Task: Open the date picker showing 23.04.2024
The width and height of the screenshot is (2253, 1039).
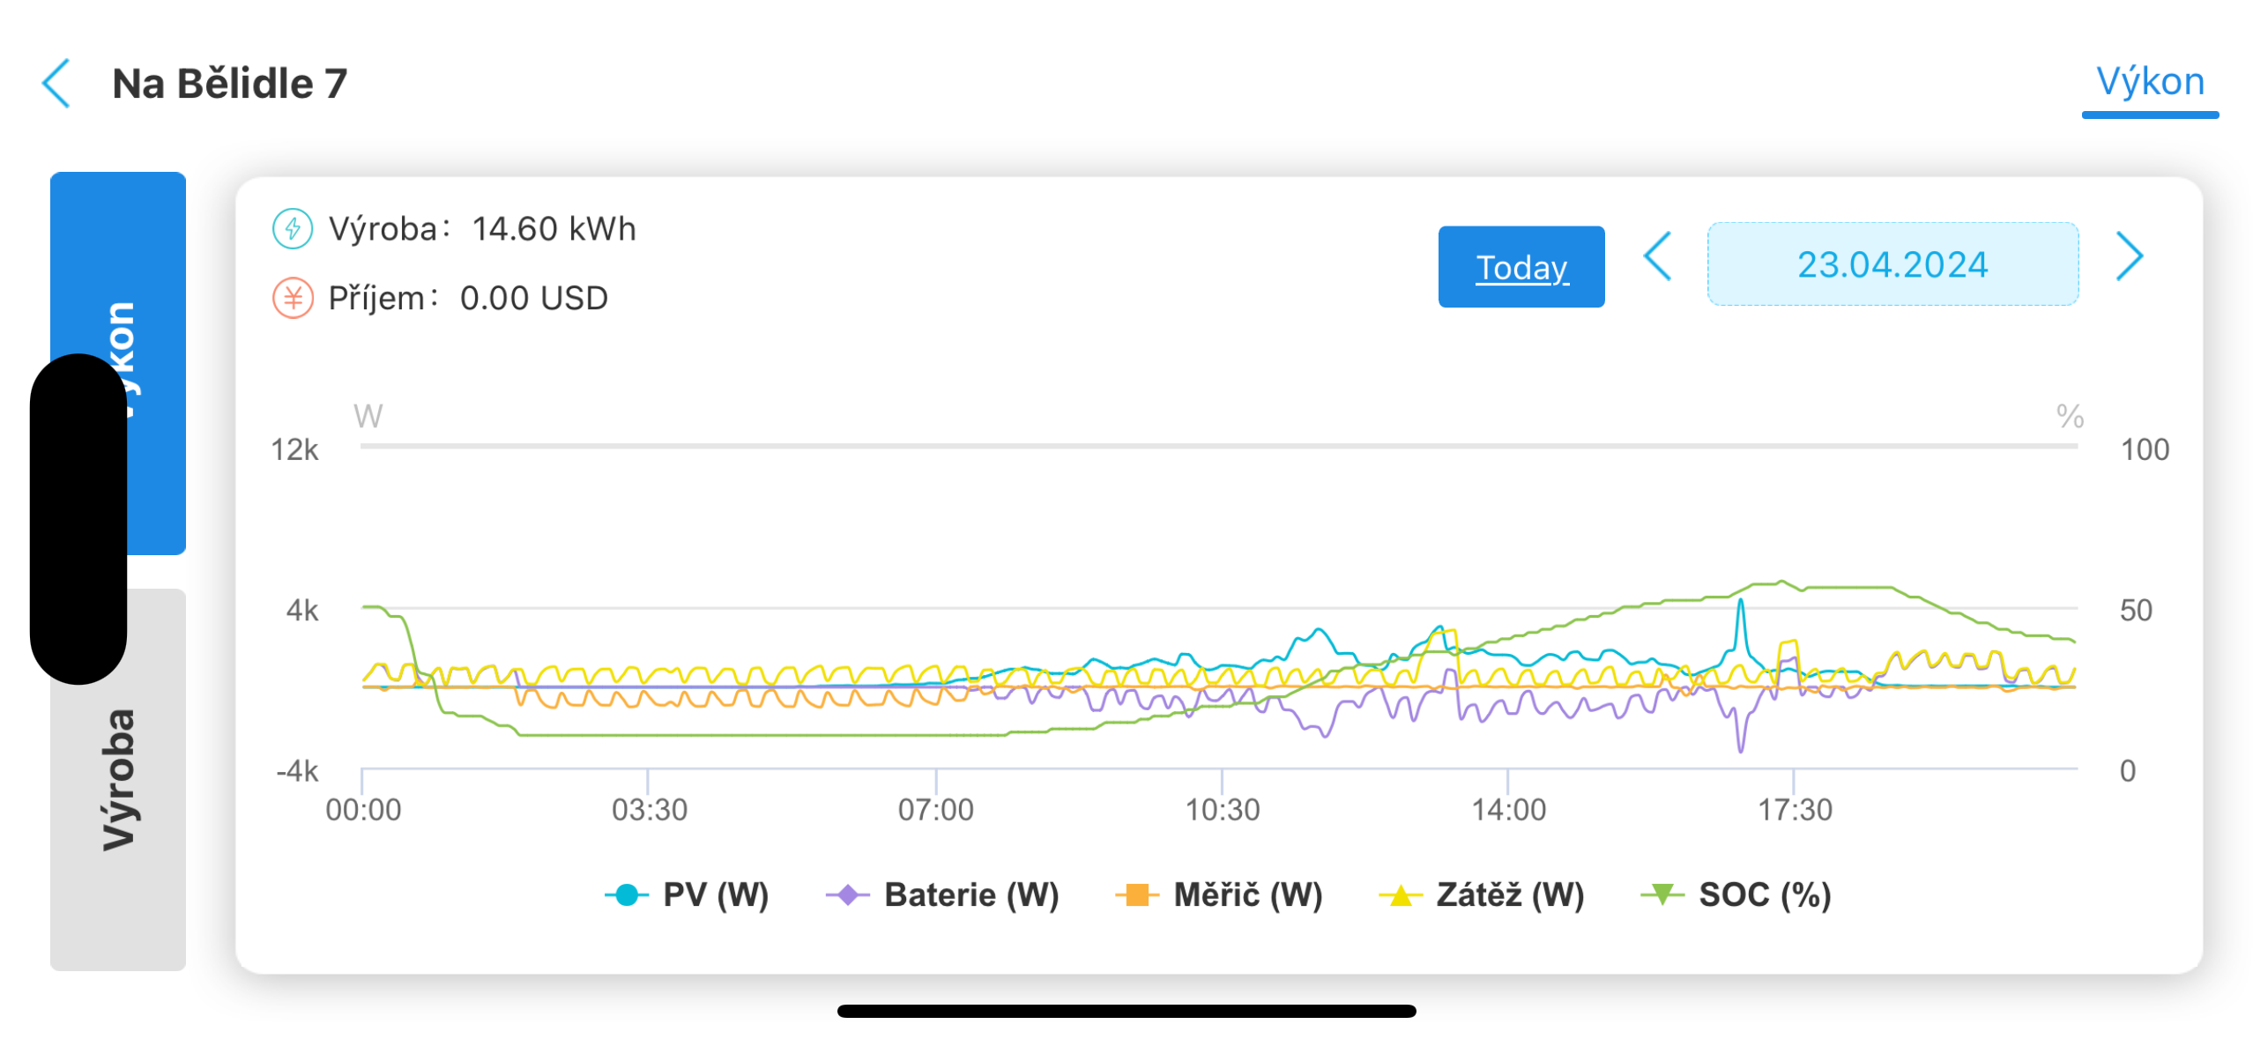Action: coord(1892,264)
